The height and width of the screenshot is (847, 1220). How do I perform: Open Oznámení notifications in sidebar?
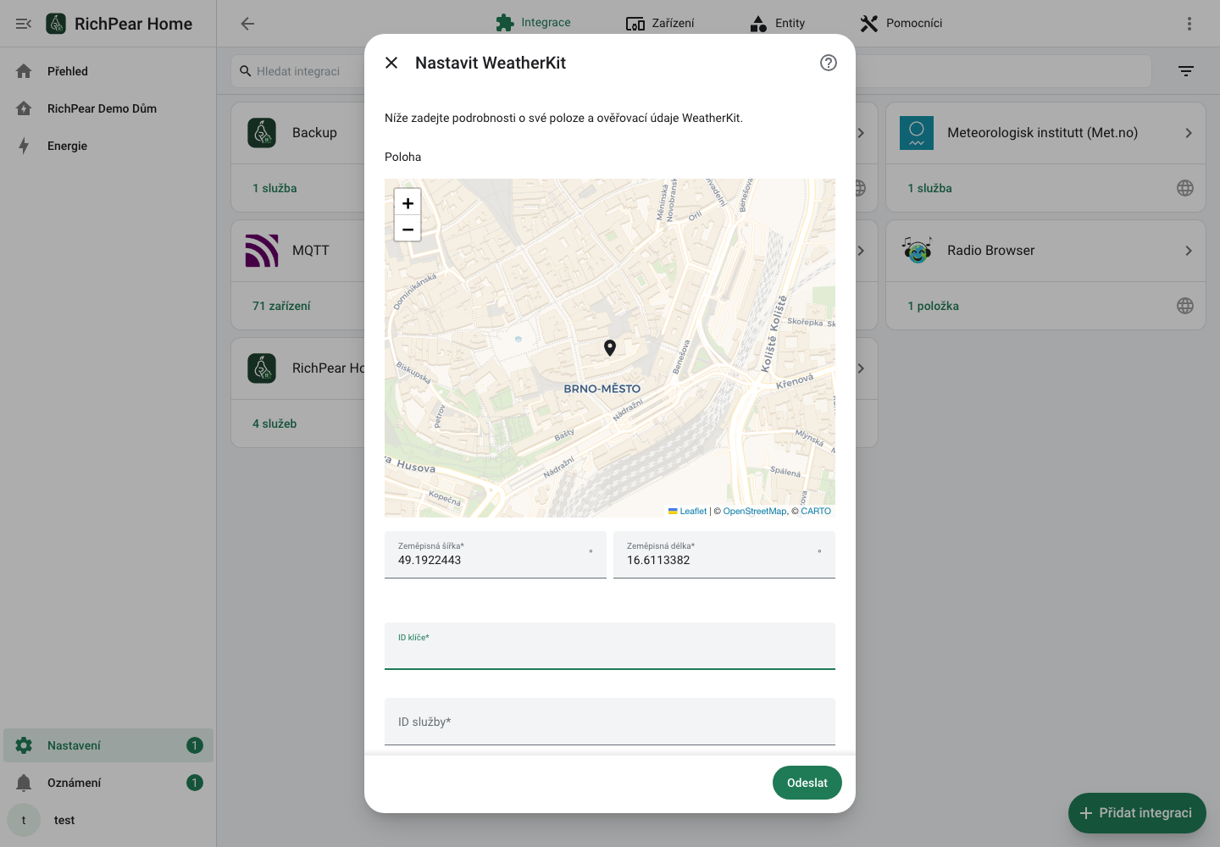tap(108, 783)
